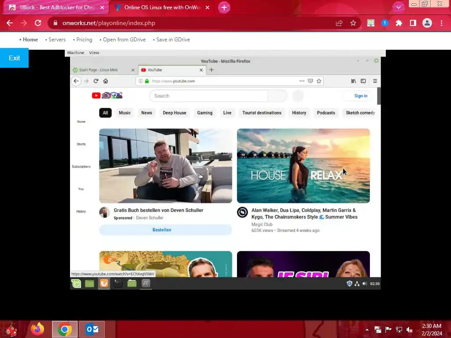
Task: Open the Chrome tab search dropdown arrow
Action: coord(398,7)
